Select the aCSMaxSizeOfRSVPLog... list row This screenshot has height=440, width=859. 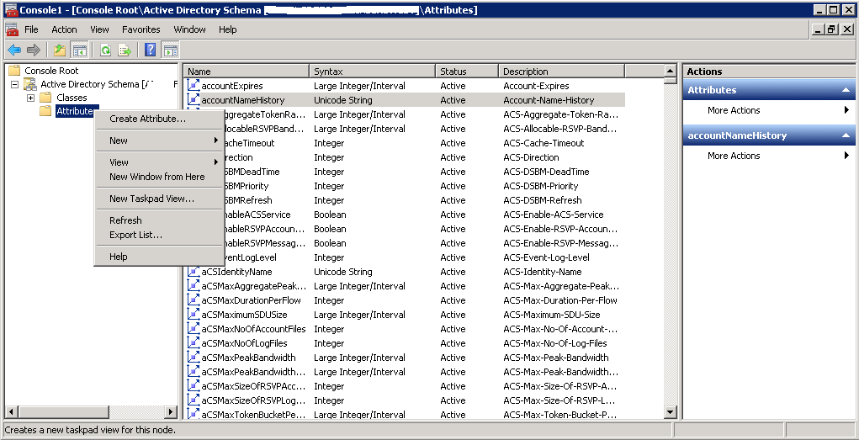406,400
